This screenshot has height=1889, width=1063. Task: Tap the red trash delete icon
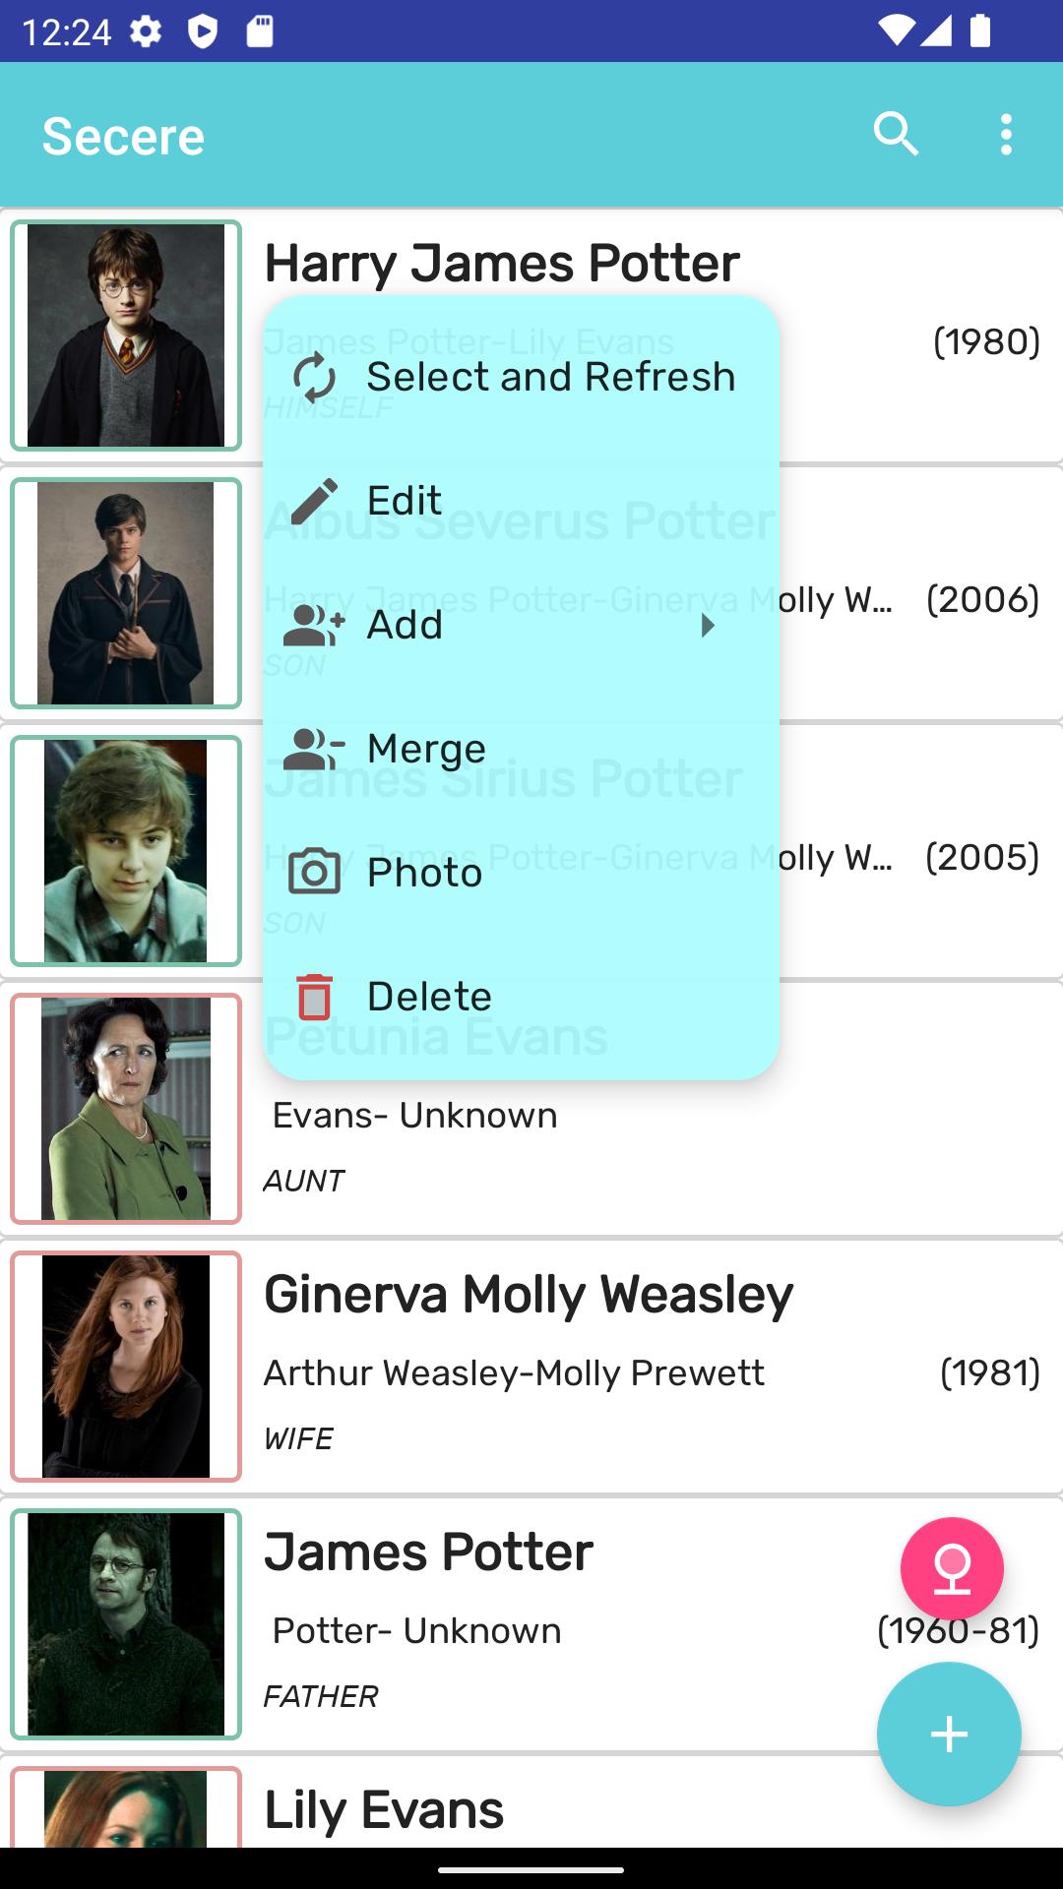point(314,997)
